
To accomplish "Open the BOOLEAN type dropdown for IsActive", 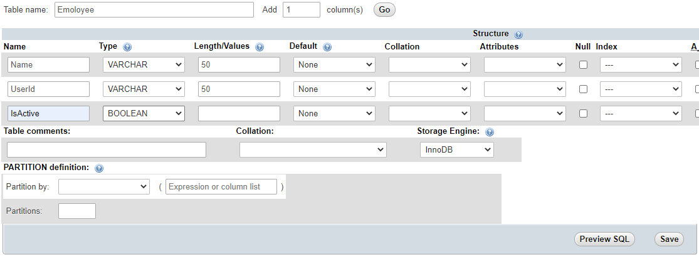I will pos(144,113).
